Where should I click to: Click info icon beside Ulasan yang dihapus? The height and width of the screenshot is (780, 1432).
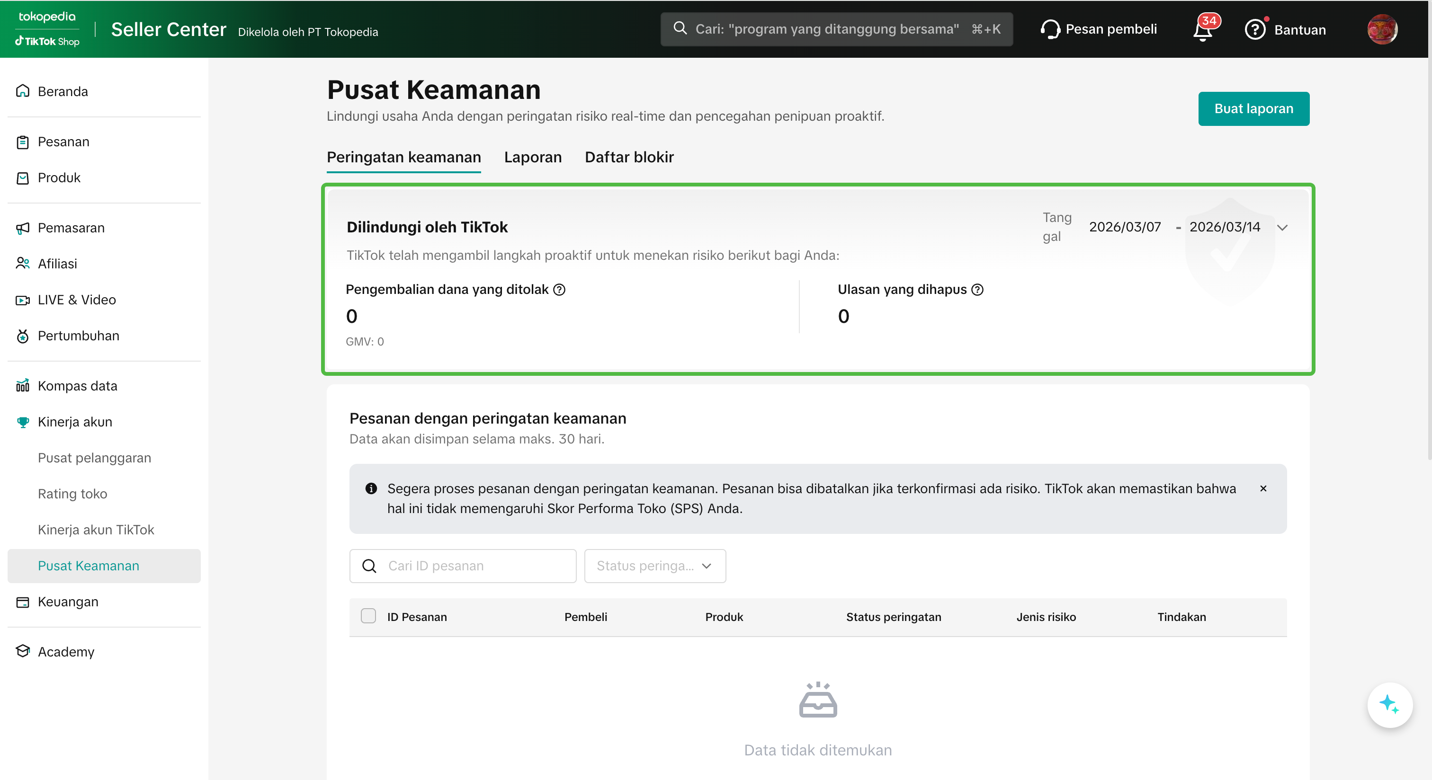pos(977,290)
